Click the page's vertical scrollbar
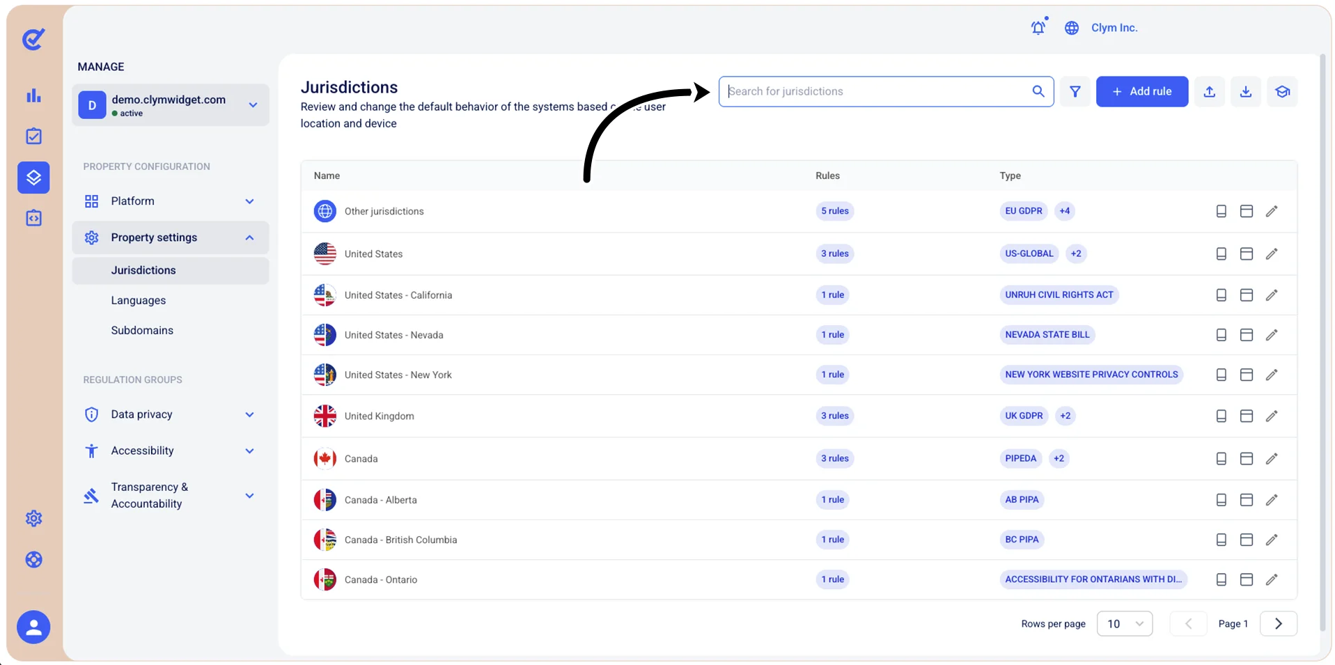Screen dimensions: 1335x665 coord(1324,341)
